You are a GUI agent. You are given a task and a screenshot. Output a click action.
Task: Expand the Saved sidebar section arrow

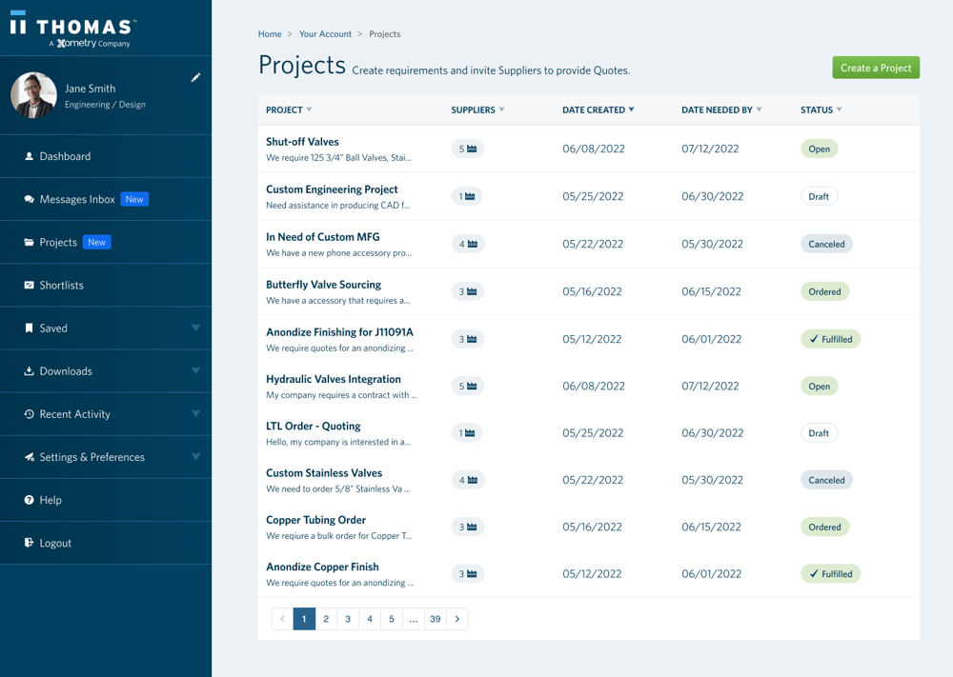pyautogui.click(x=195, y=329)
